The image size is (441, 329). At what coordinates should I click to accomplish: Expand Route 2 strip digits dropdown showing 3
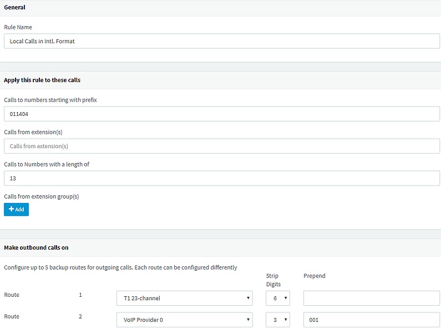coord(278,320)
